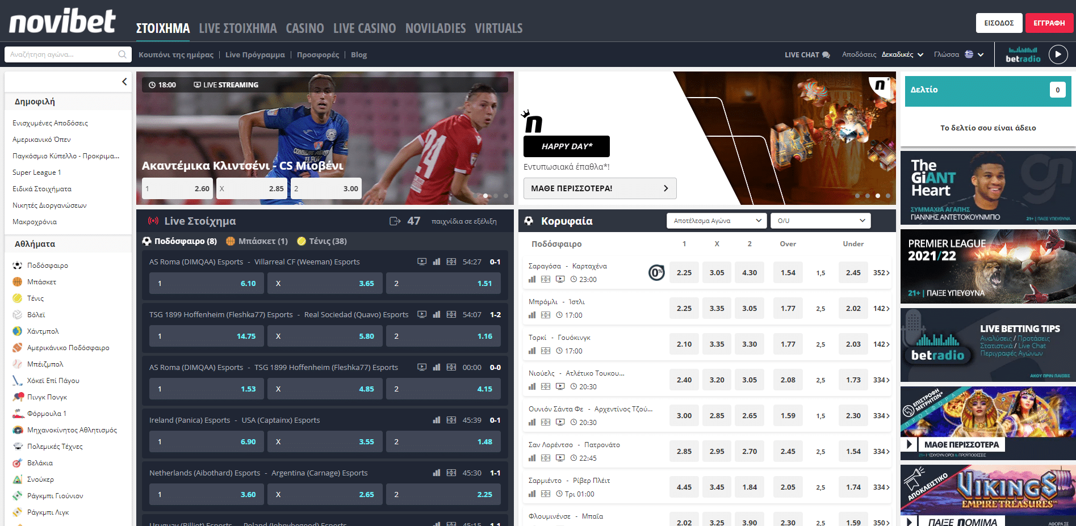Toggle the 2.60 home odds on featured match

pyautogui.click(x=177, y=188)
